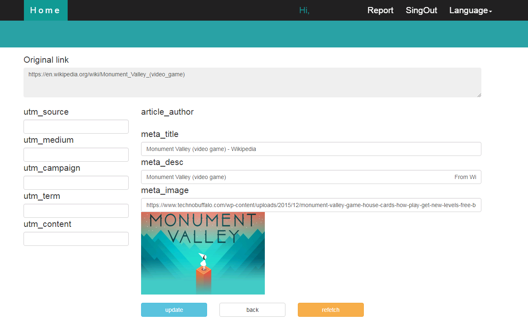Focus the utm_term text box

point(76,211)
